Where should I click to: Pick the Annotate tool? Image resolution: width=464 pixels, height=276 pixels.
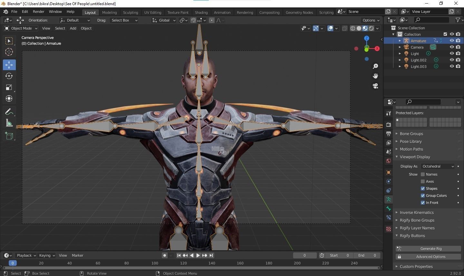point(9,112)
